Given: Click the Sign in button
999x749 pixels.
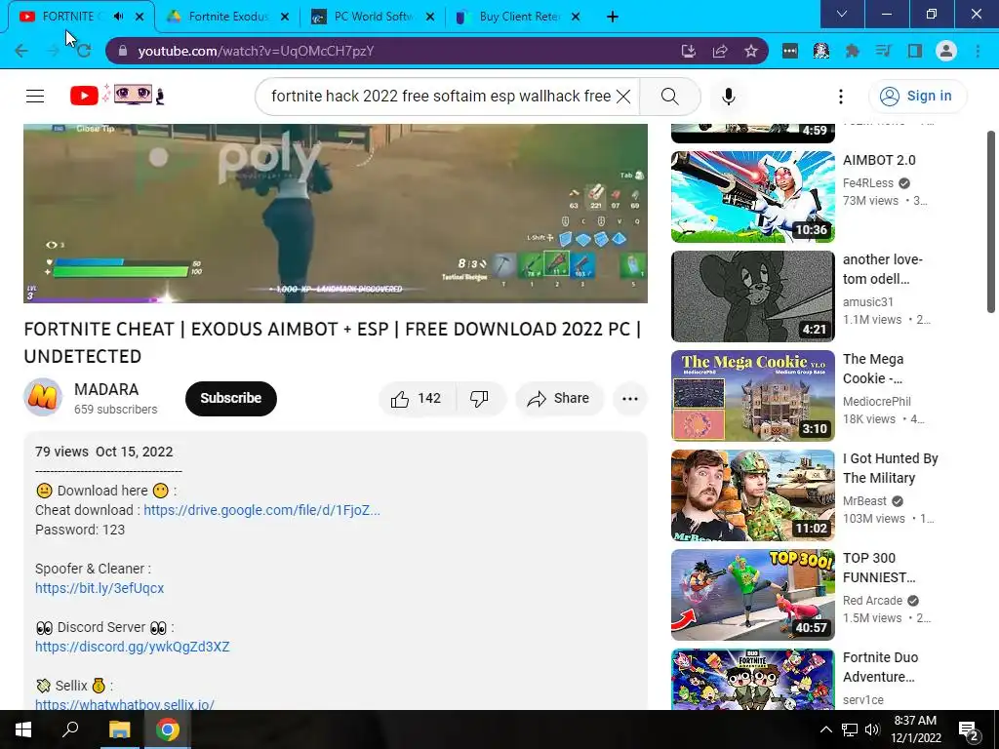Looking at the screenshot, I should click(916, 97).
